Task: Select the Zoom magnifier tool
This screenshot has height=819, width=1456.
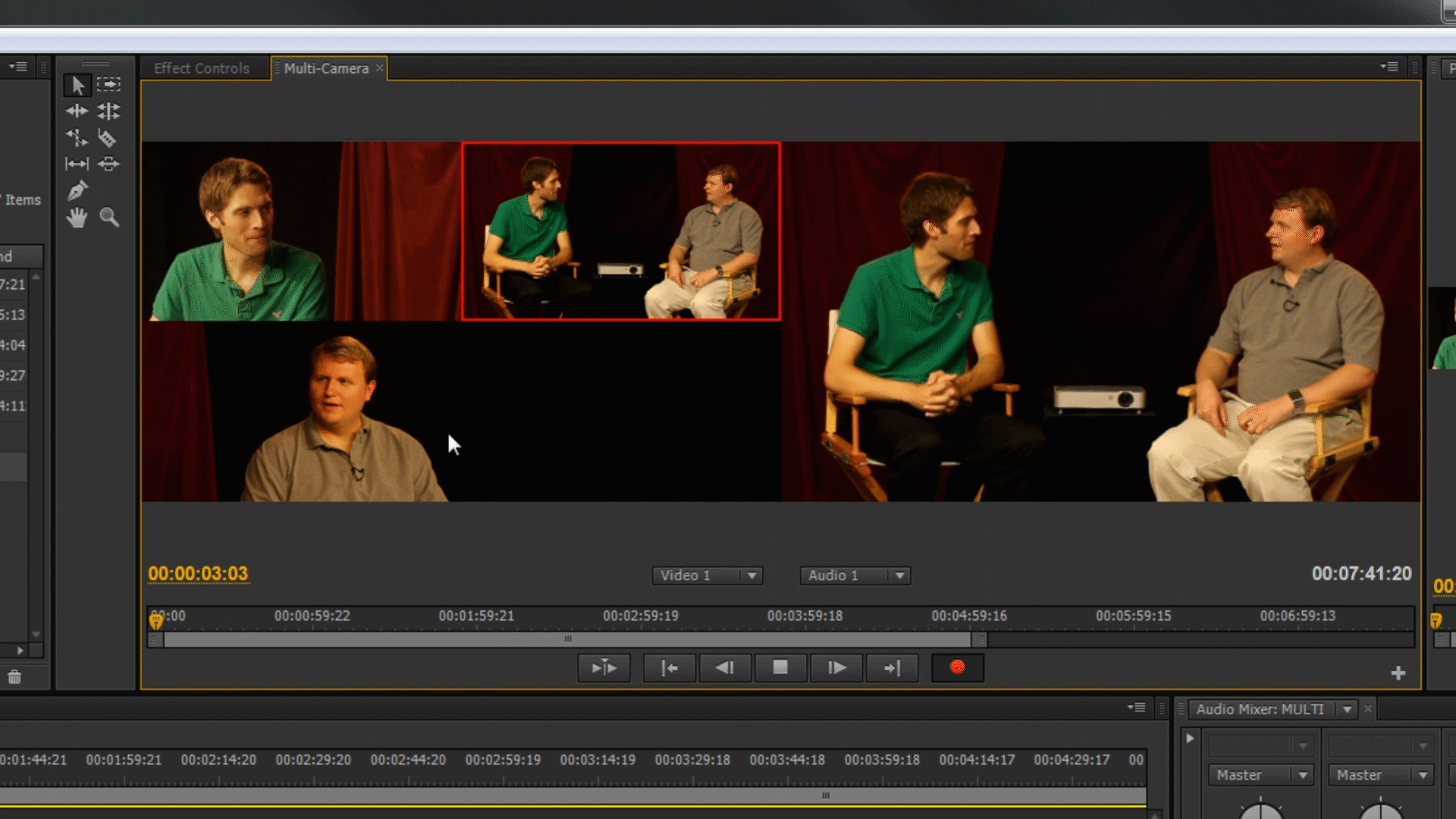Action: 109,218
